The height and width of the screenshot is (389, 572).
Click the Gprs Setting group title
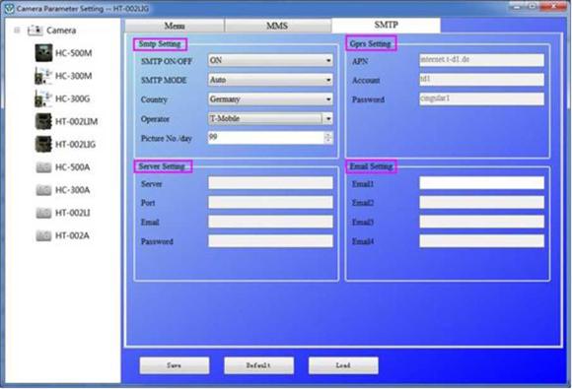pos(370,43)
